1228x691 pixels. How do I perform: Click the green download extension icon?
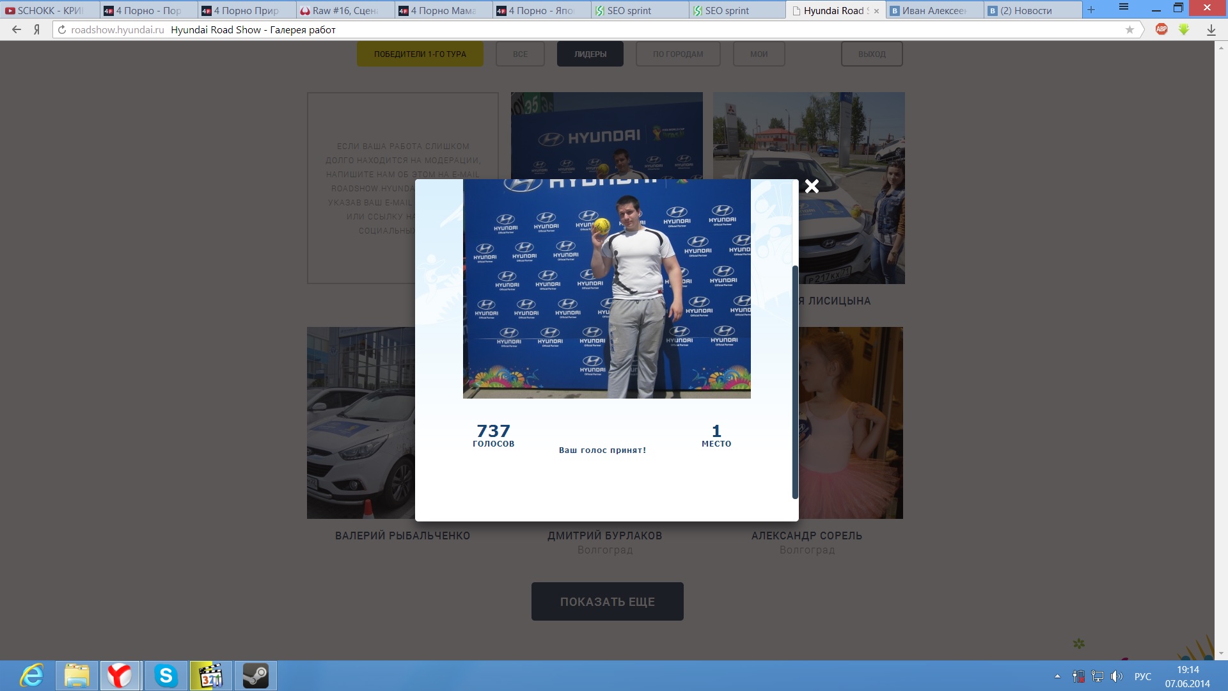tap(1184, 29)
